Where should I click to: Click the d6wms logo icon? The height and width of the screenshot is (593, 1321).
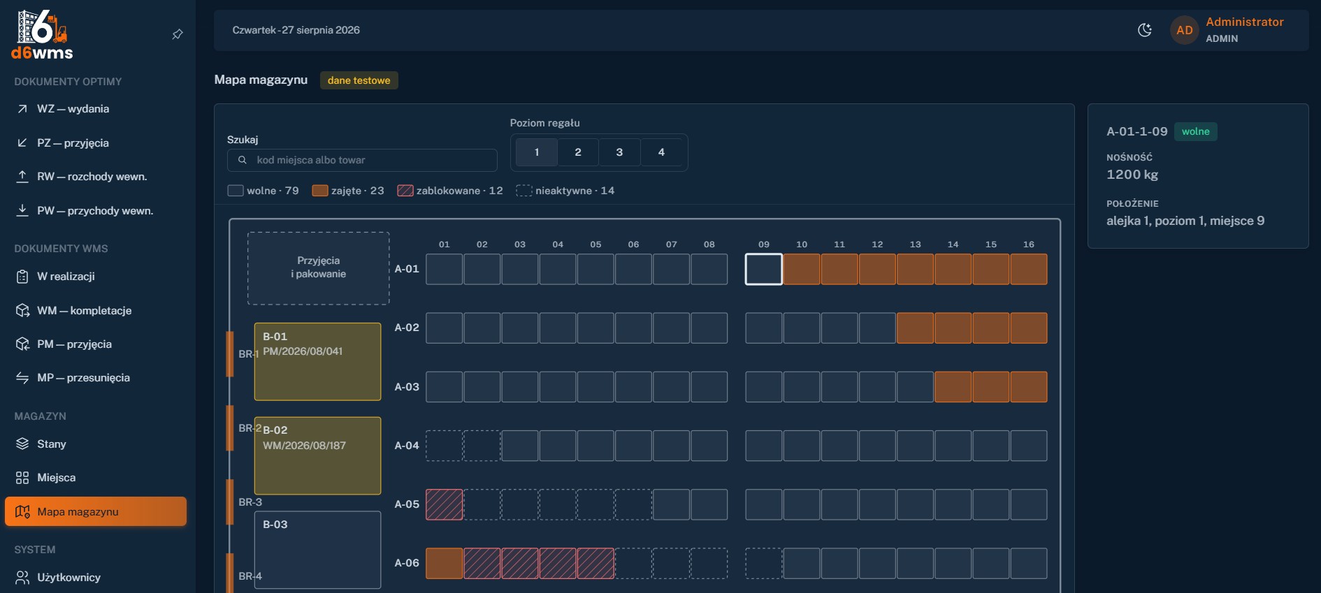click(42, 34)
